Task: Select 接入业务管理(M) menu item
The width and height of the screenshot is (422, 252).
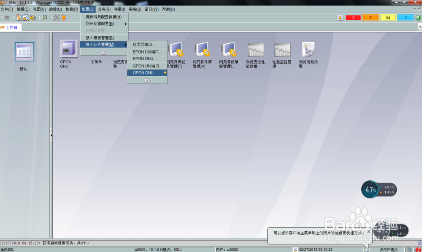Action: (104, 45)
